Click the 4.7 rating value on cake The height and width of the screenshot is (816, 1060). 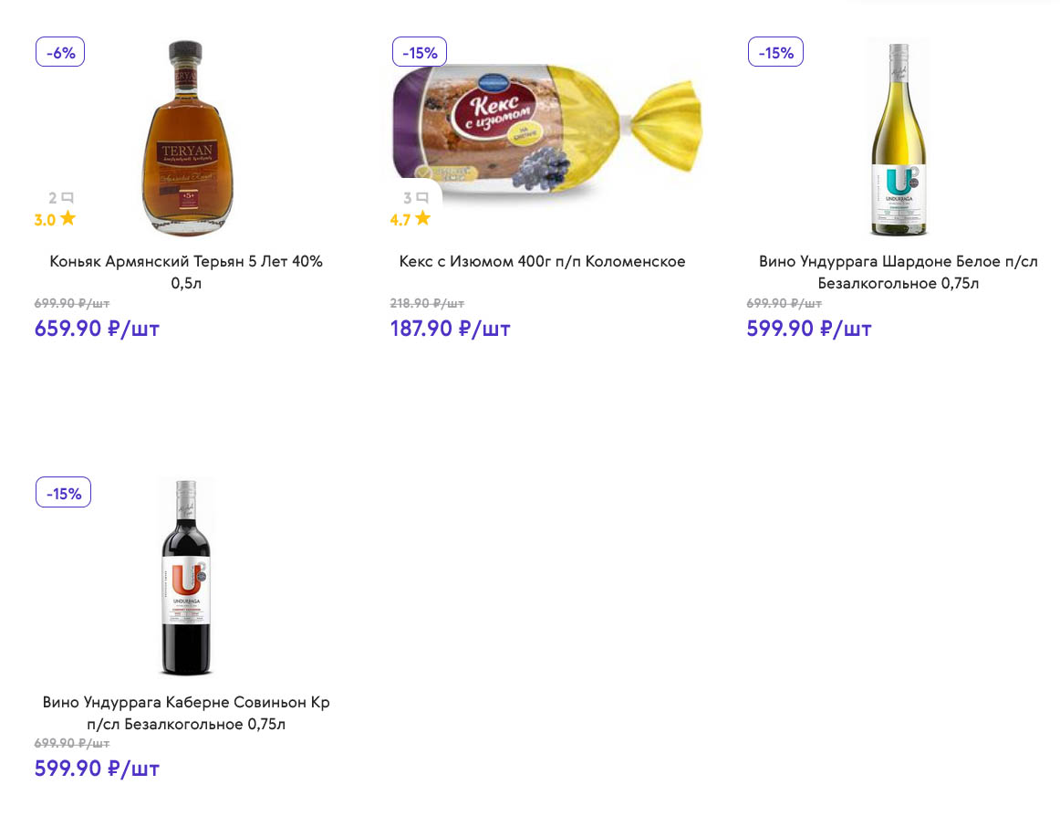400,220
